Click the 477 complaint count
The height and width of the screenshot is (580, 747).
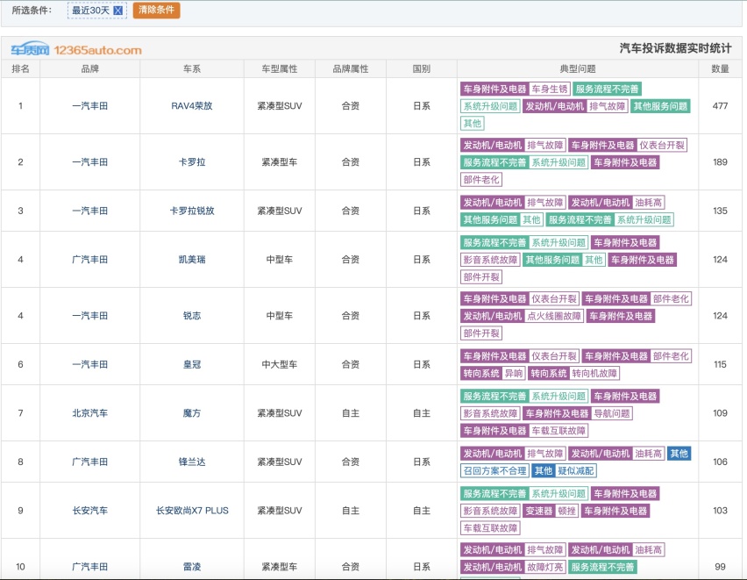click(721, 106)
